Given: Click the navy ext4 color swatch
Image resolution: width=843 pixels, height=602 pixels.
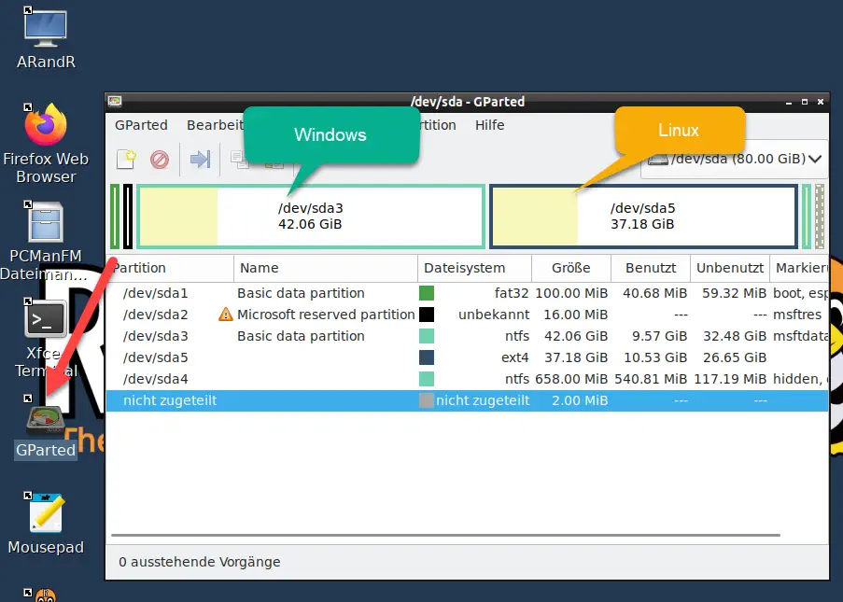Looking at the screenshot, I should (x=427, y=357).
